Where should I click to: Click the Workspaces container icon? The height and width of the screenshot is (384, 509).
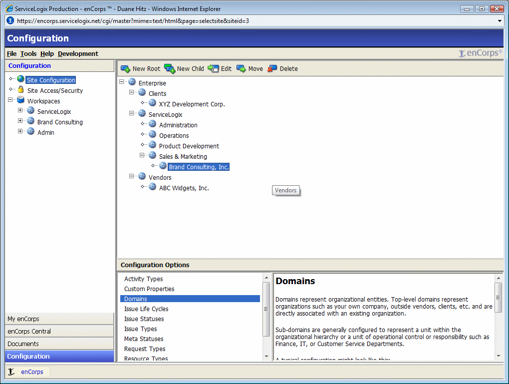point(21,100)
